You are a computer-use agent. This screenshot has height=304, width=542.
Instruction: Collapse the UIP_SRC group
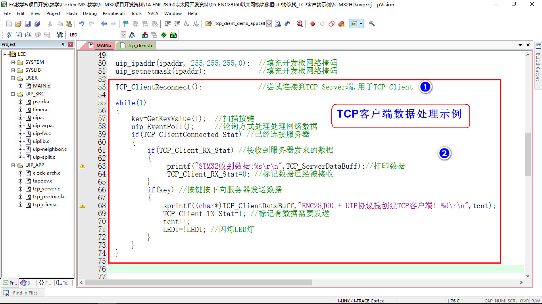pyautogui.click(x=13, y=94)
